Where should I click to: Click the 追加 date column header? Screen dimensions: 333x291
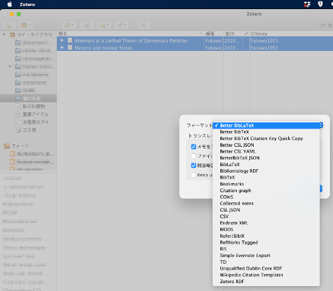pos(232,33)
